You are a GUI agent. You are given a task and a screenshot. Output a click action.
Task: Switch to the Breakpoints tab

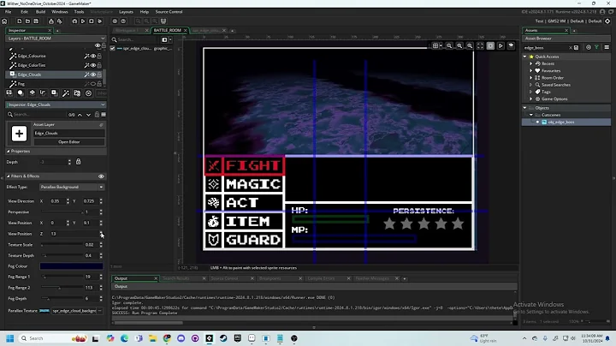pos(269,278)
